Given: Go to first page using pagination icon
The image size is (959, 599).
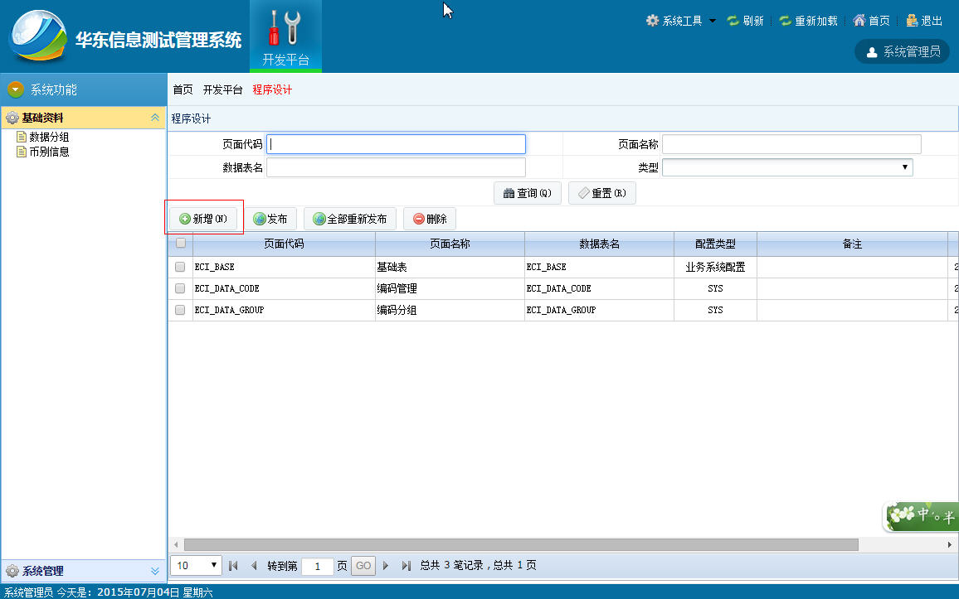Looking at the screenshot, I should point(233,565).
